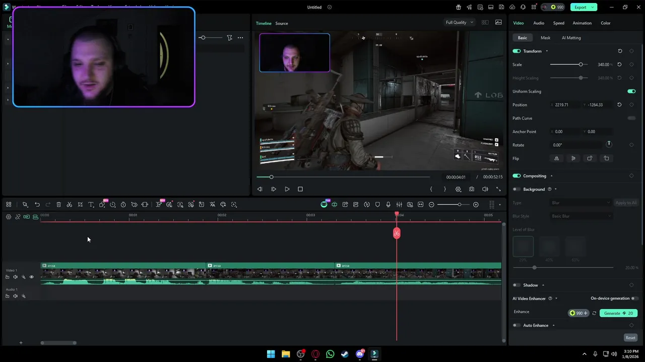The height and width of the screenshot is (362, 645).
Task: Switch to the AI Matting sub-tab
Action: point(571,38)
